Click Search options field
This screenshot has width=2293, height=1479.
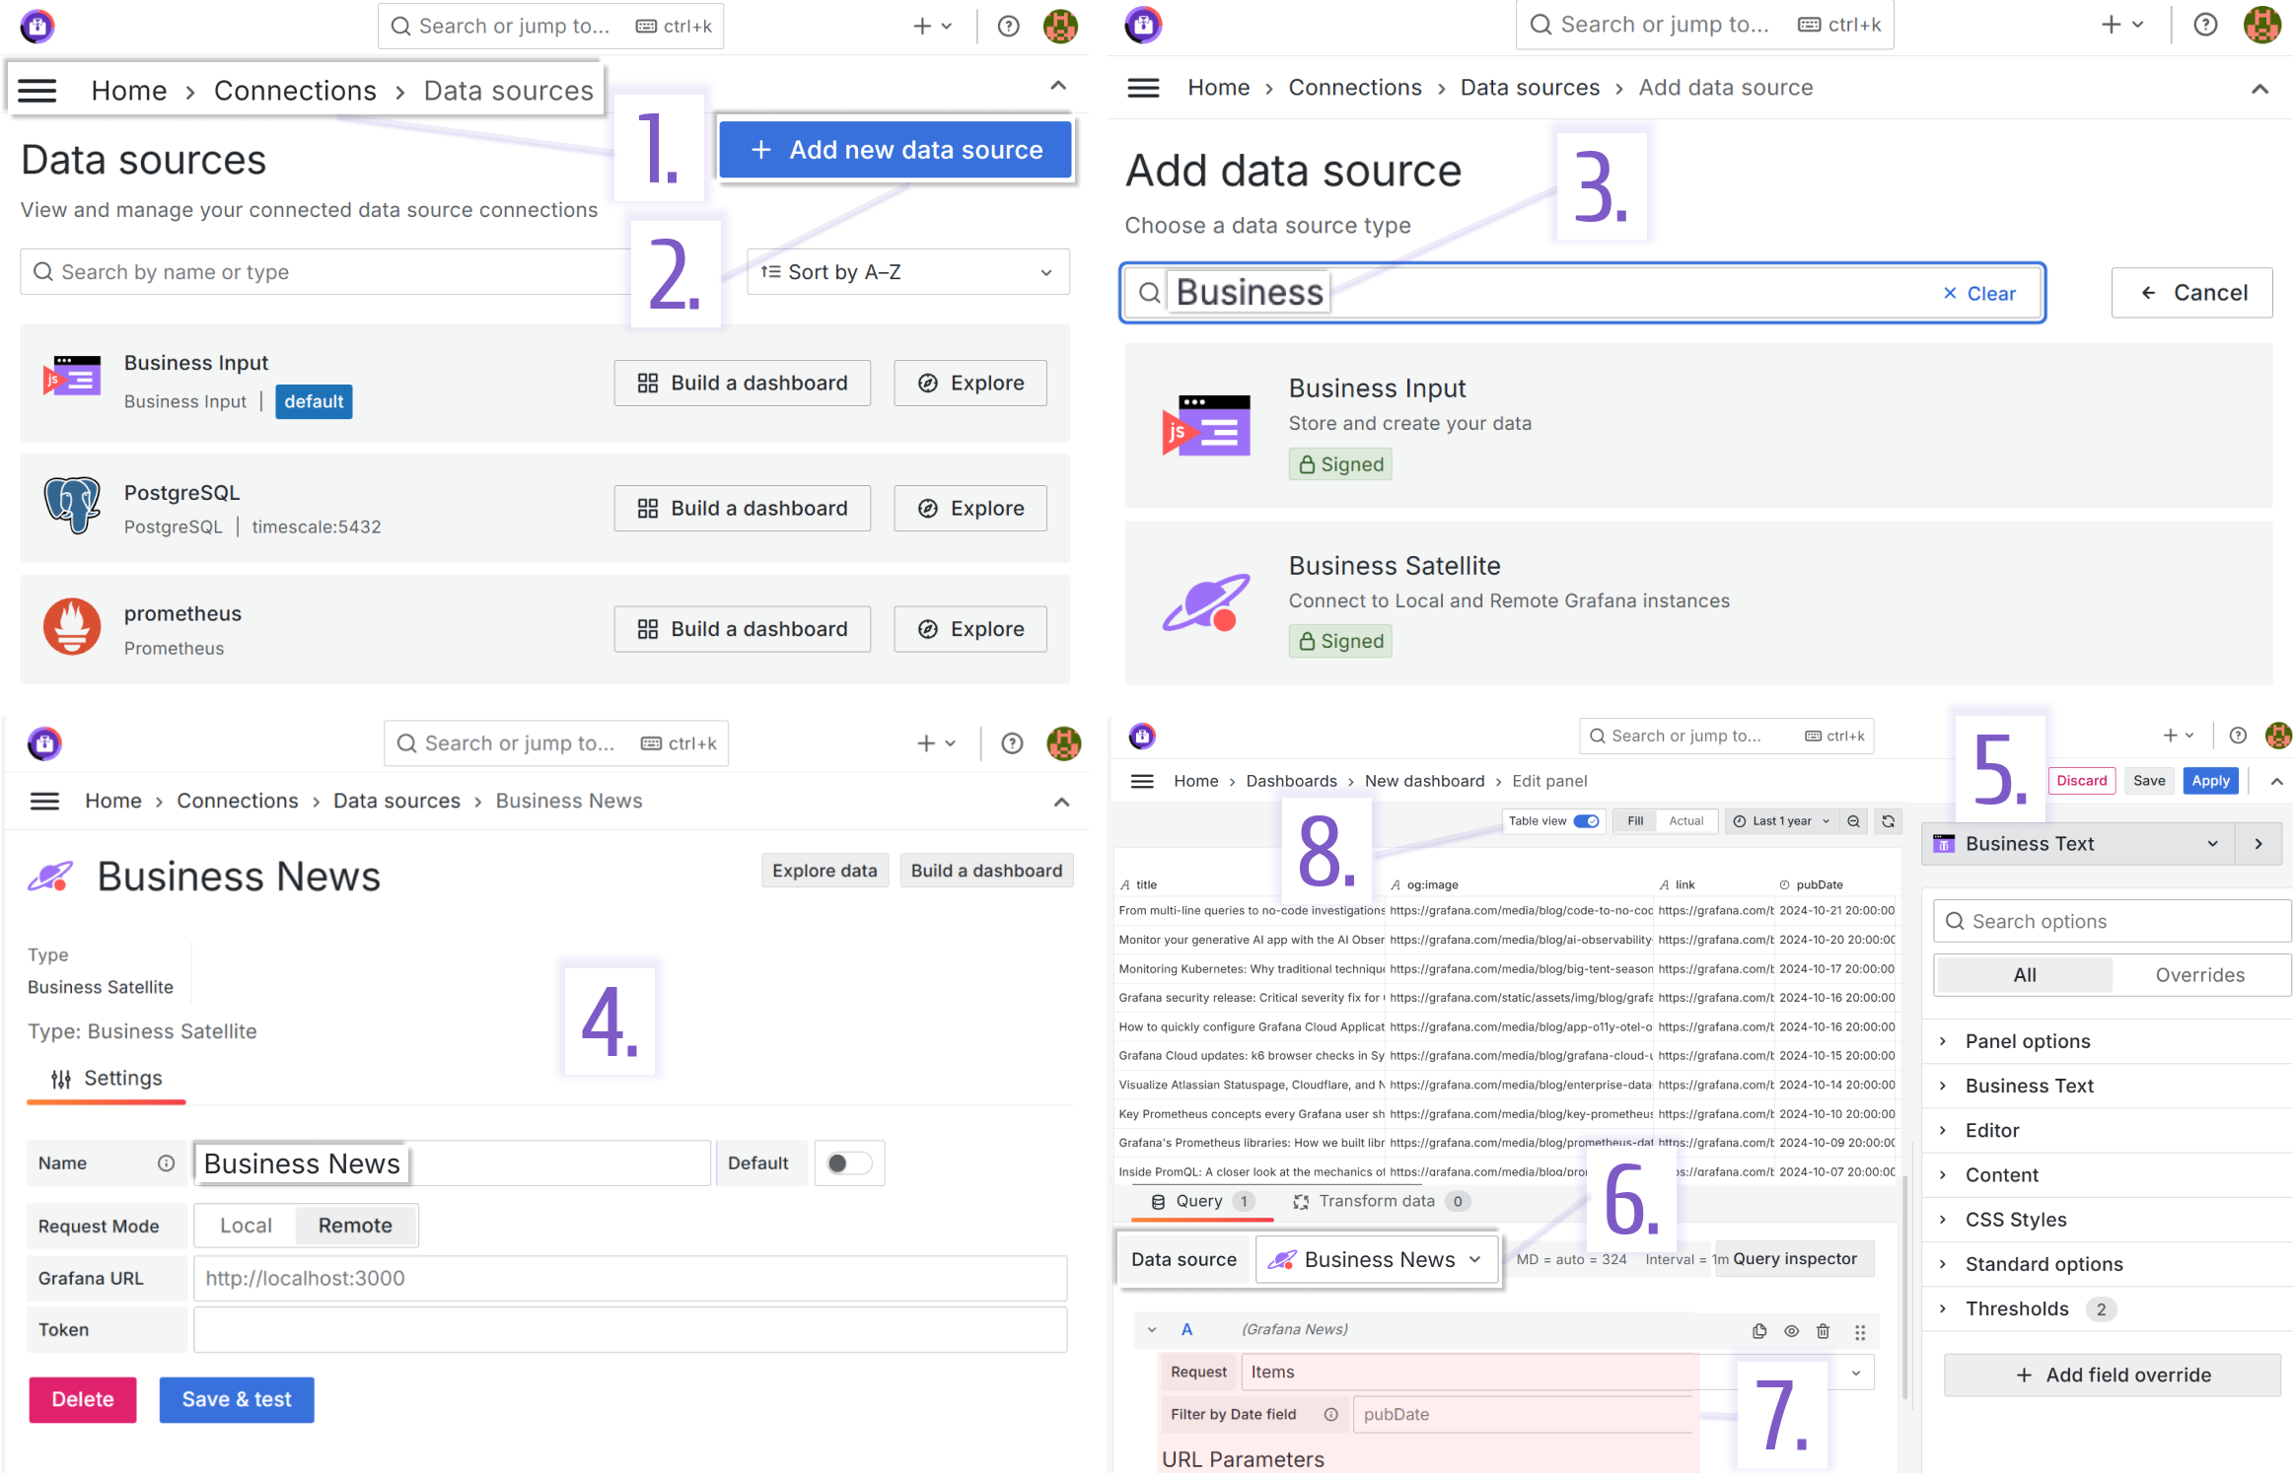[x=2113, y=922]
